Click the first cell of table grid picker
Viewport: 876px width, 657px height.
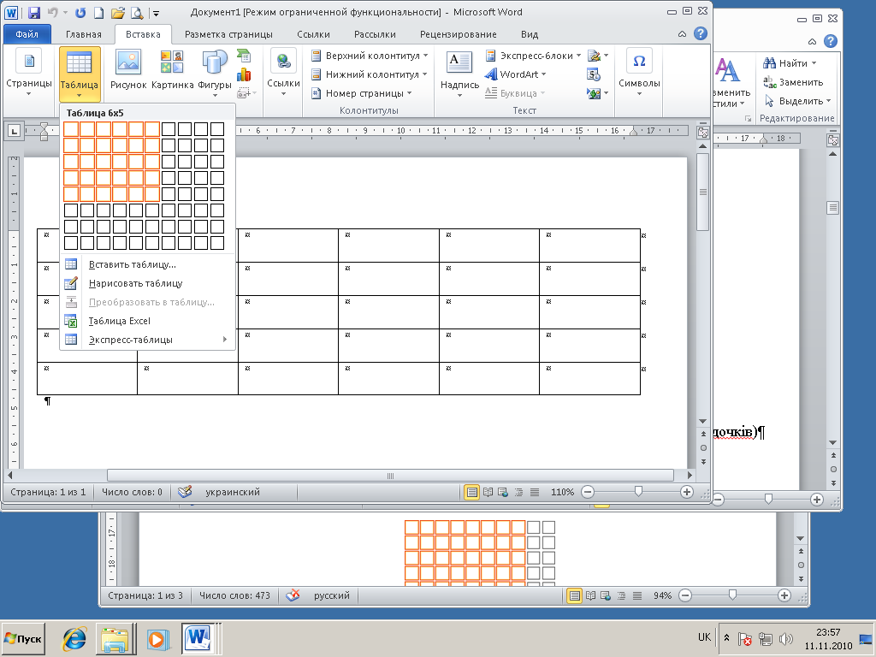(x=71, y=129)
